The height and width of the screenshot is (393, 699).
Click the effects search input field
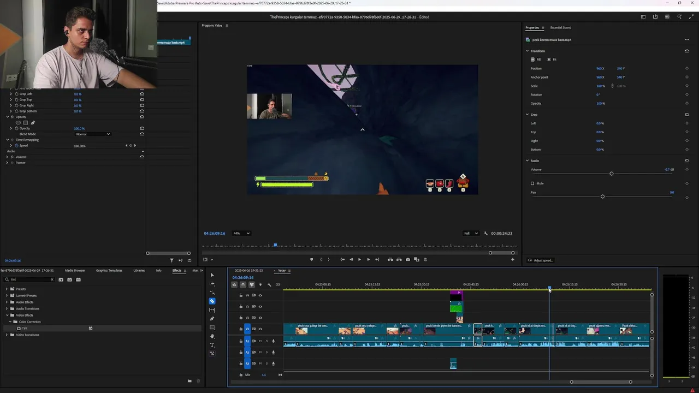[x=30, y=279]
